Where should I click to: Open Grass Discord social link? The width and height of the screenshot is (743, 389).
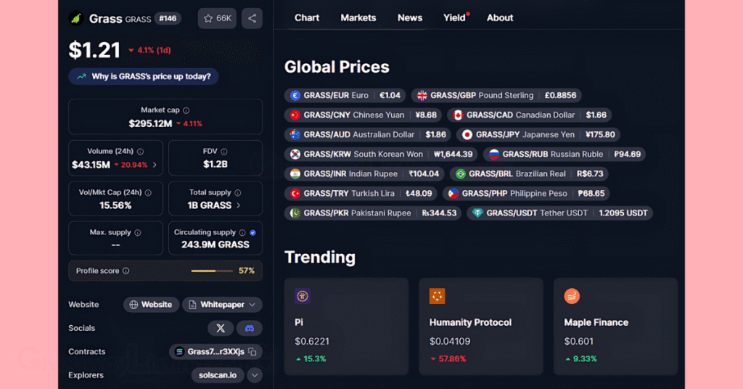(x=250, y=328)
